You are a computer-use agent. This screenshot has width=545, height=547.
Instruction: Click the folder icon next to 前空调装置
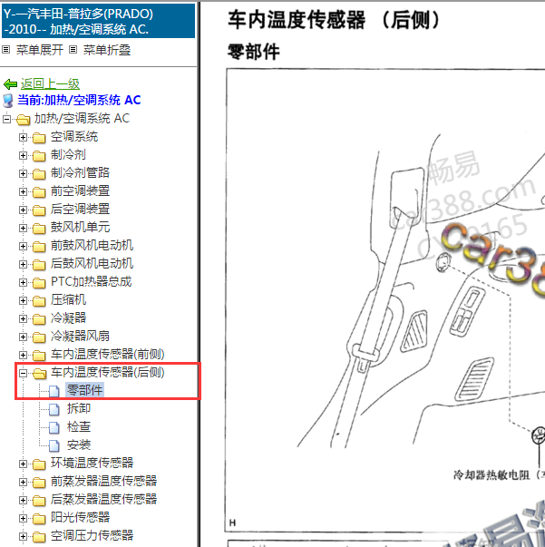39,192
